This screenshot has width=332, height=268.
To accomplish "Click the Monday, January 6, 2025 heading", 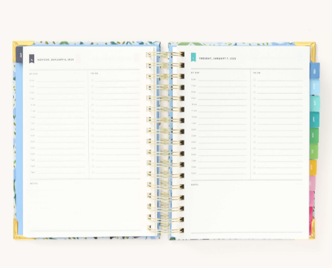I will coord(55,59).
